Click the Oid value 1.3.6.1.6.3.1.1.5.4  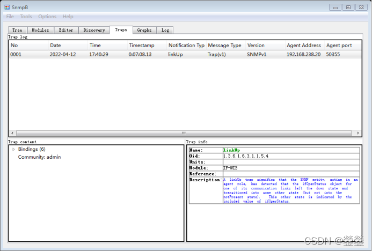(246, 156)
